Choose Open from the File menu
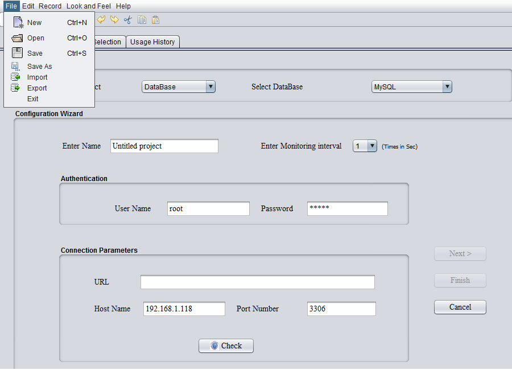The width and height of the screenshot is (512, 370). 35,38
